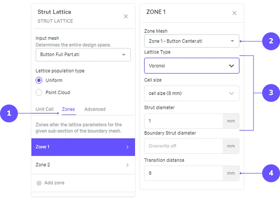Expand the Voronoi Lattice Type dropdown
Screen dimensions: 280x201
pyautogui.click(x=191, y=65)
